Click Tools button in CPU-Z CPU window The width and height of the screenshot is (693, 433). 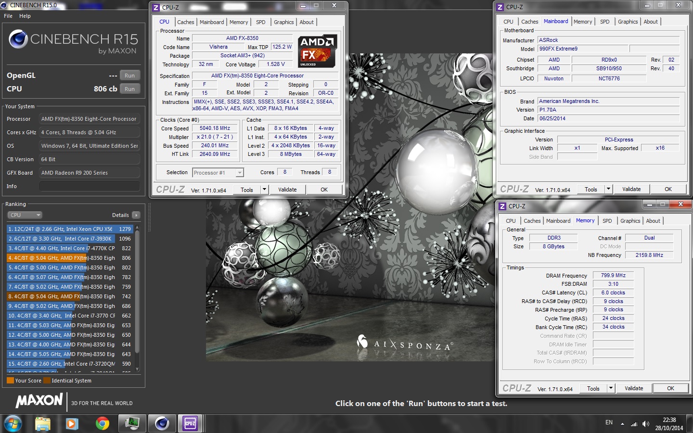point(247,190)
